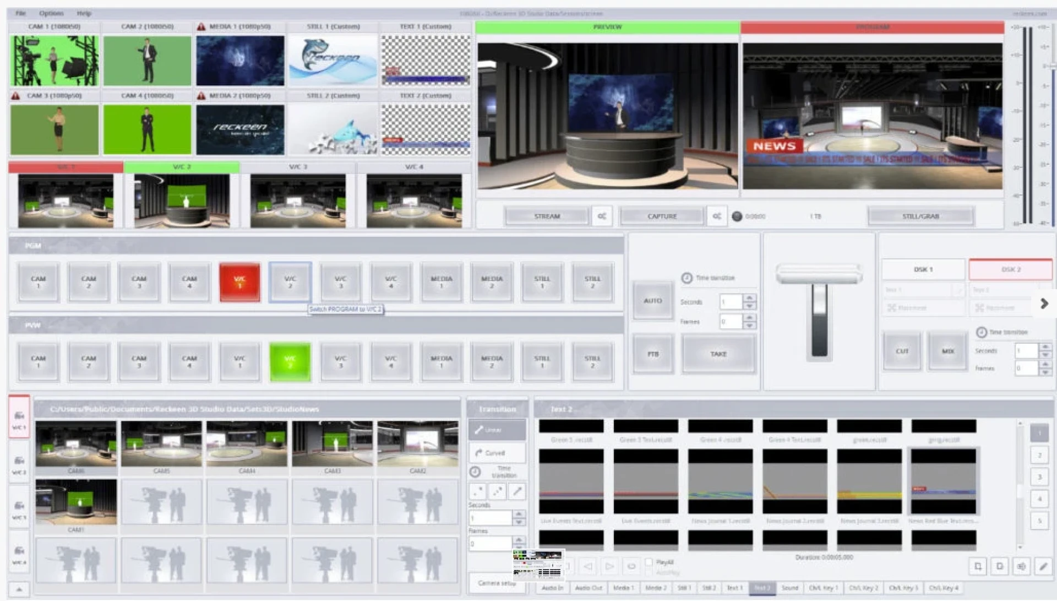Click the CAPTURE button

click(662, 216)
